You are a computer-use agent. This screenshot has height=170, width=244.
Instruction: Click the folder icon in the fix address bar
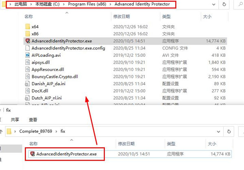[9, 131]
